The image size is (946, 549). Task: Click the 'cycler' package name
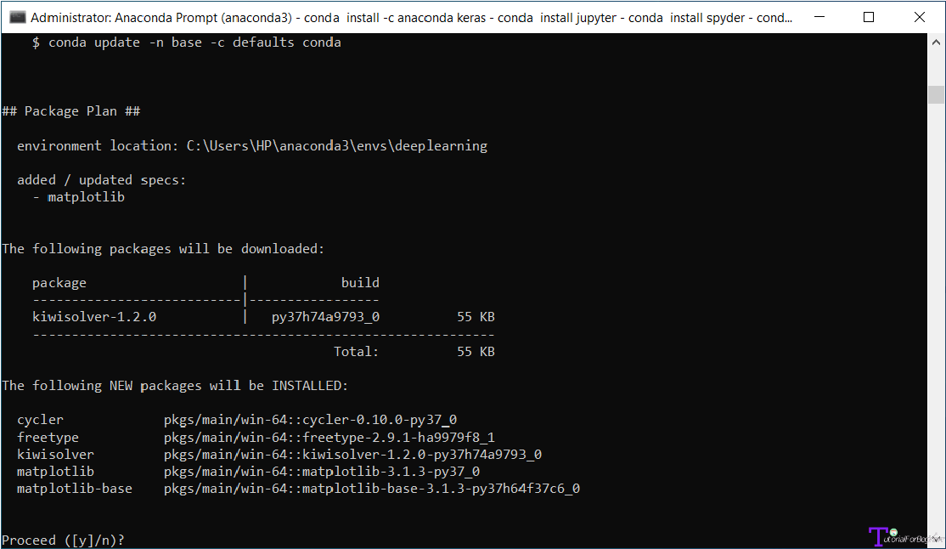pos(40,420)
